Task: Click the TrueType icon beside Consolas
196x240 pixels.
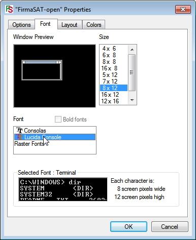Action: (x=19, y=130)
